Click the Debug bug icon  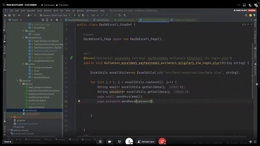[79, 15]
